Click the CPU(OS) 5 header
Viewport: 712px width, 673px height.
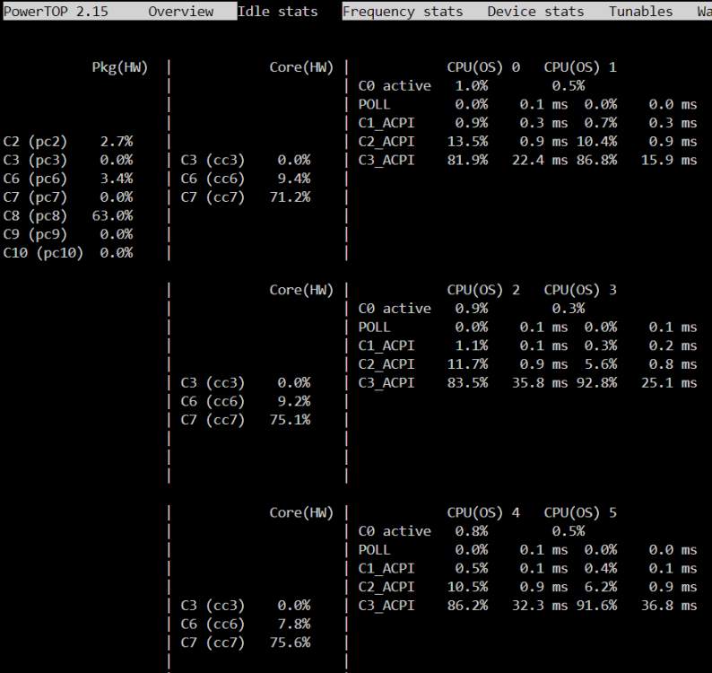coord(580,512)
